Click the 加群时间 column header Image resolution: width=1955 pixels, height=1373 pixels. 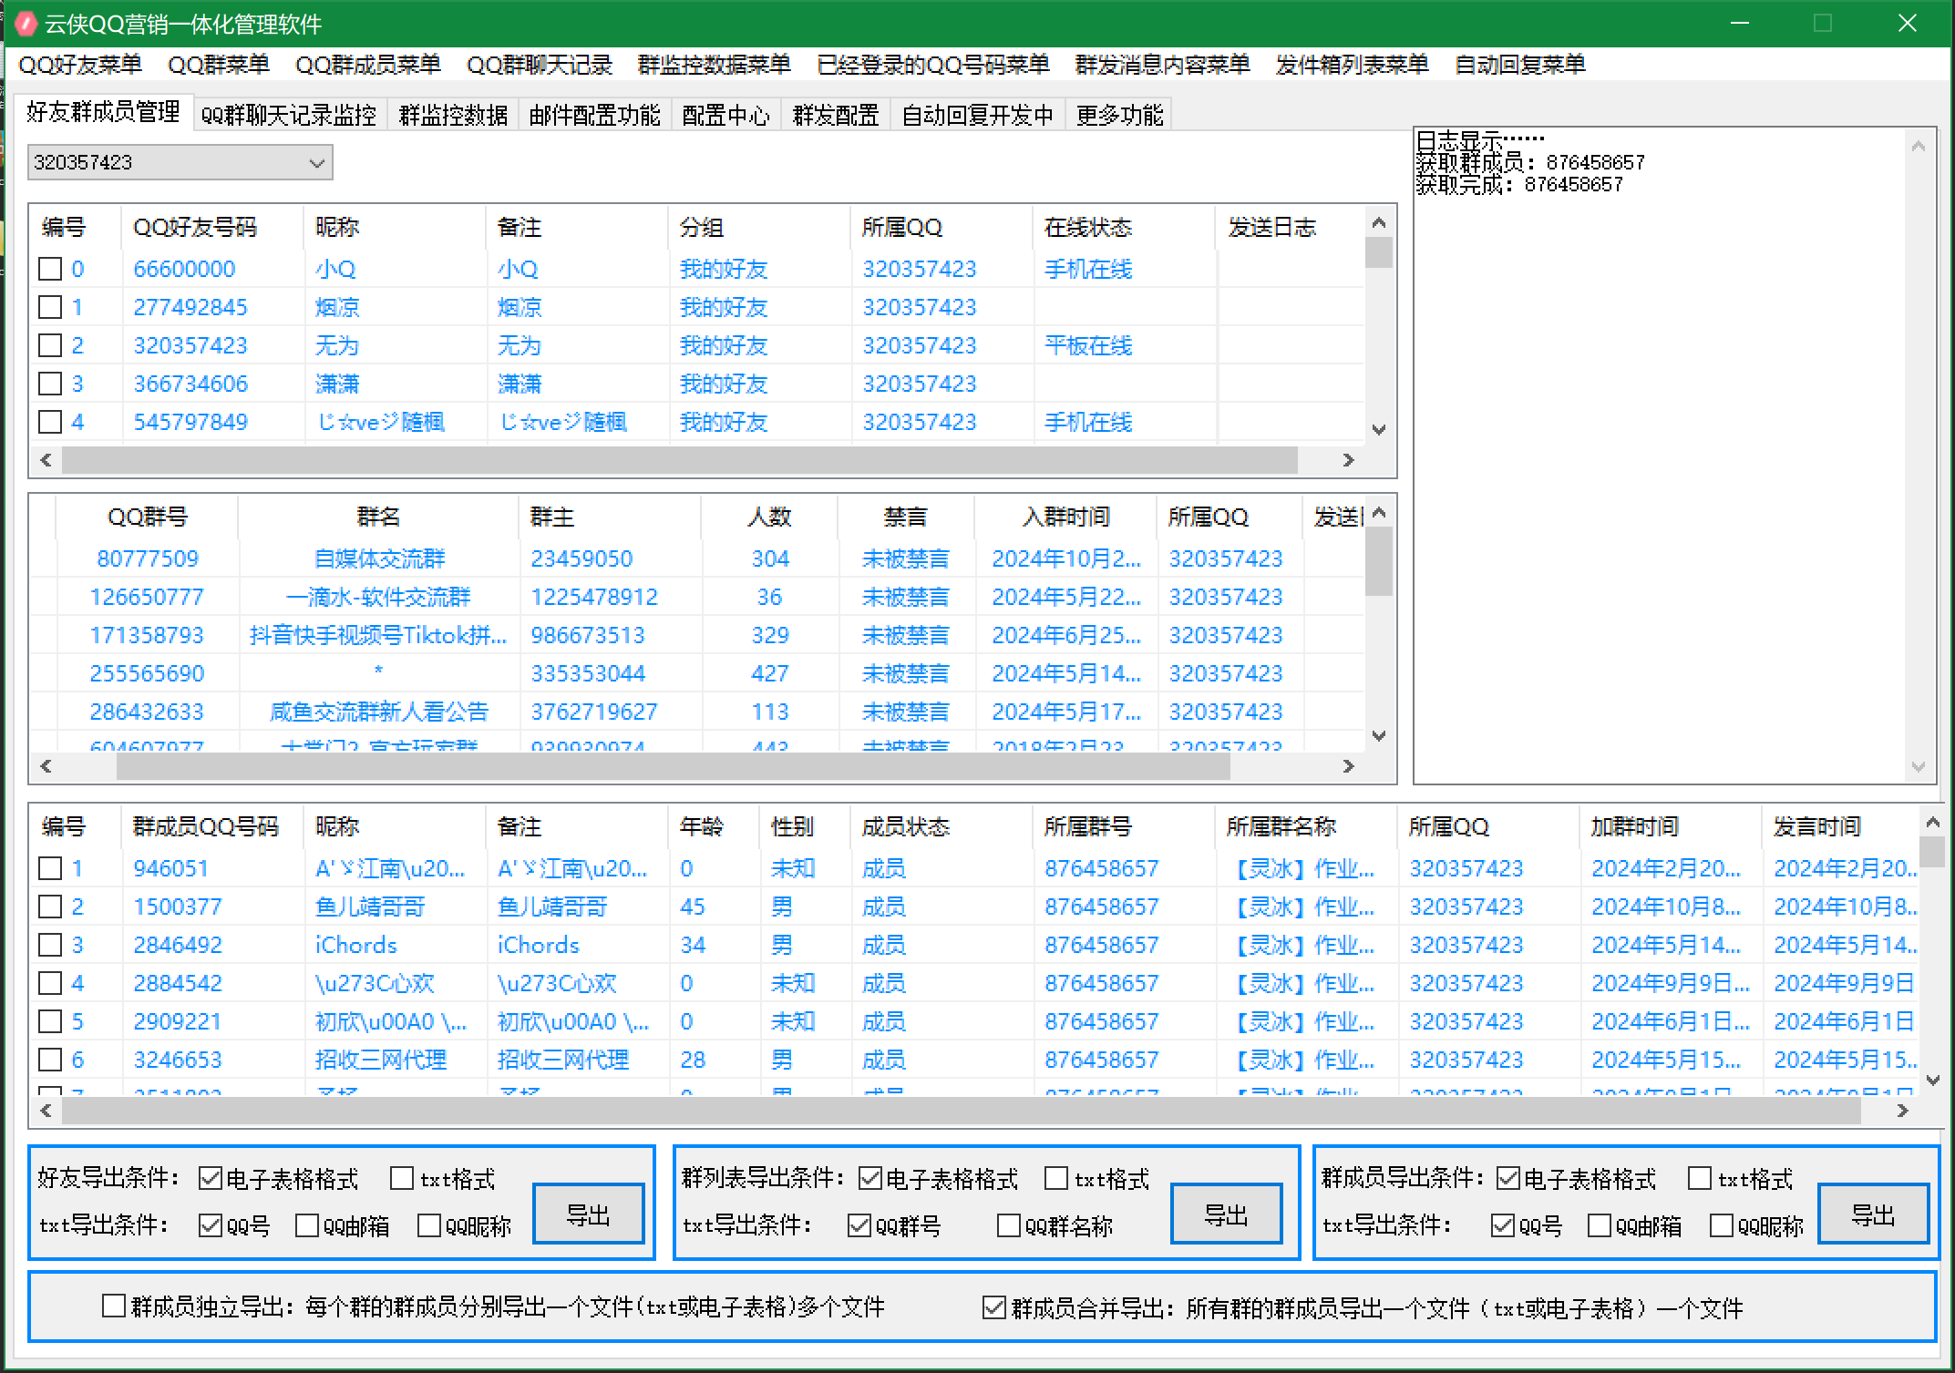[x=1670, y=826]
